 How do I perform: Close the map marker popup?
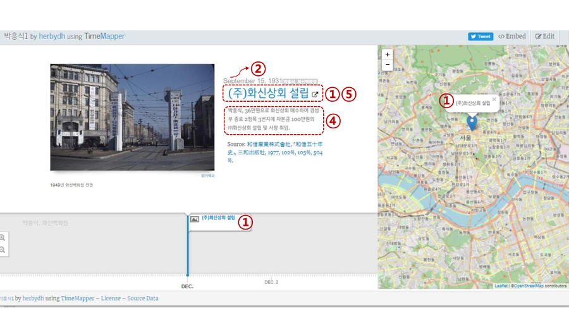pos(494,99)
